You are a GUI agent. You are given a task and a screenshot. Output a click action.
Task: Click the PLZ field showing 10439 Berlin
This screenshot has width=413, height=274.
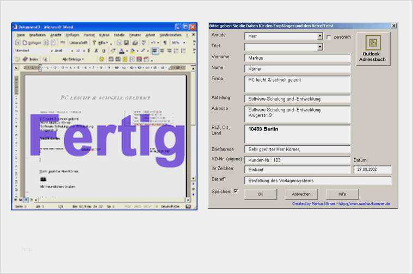click(298, 134)
